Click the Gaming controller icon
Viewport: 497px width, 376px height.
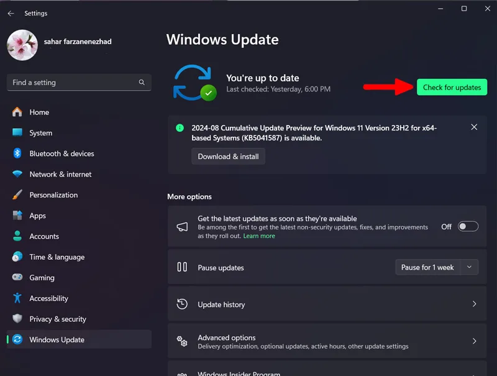coord(17,277)
